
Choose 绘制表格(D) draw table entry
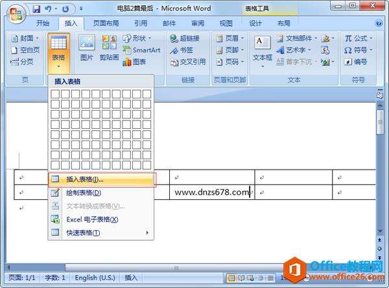[101, 193]
